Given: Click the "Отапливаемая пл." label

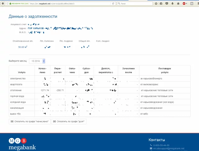Looking at the screenshot, I should tap(23, 41).
